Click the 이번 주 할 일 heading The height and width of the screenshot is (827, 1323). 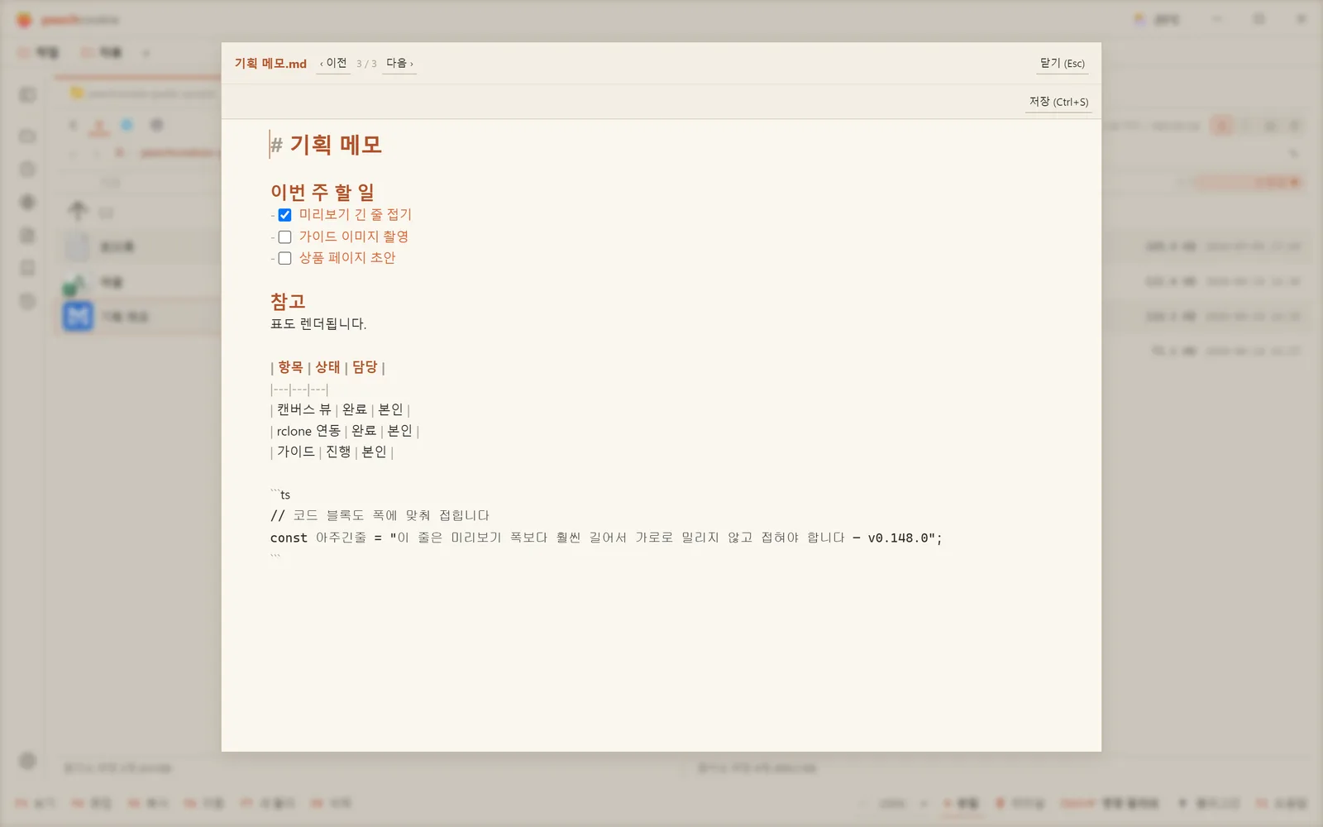[322, 192]
